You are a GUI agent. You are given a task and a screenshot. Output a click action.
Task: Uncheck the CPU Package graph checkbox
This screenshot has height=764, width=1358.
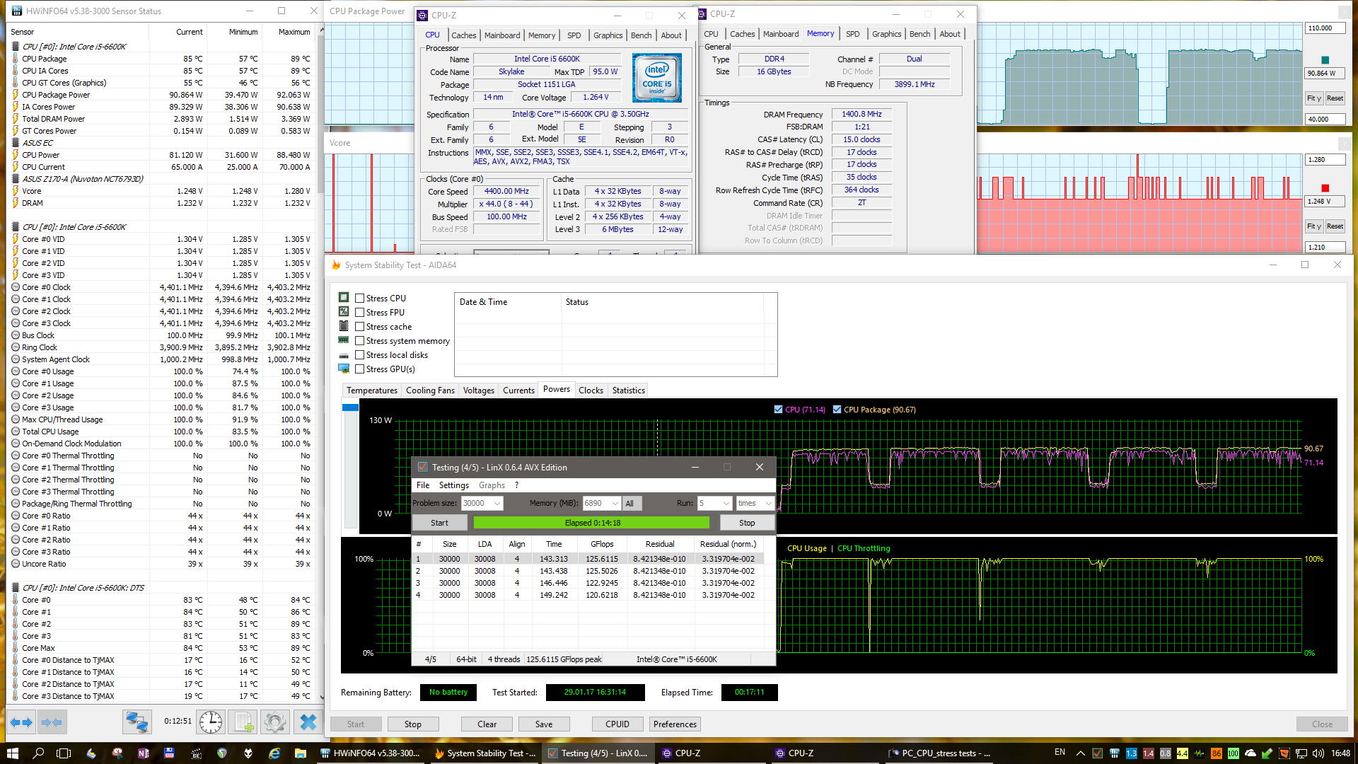click(837, 410)
